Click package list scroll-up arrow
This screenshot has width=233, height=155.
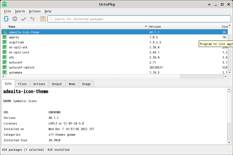point(230,25)
